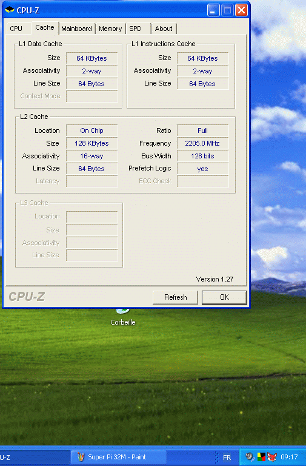Close the CPU-Z window
Viewport: 306px width, 466px height.
[242, 10]
